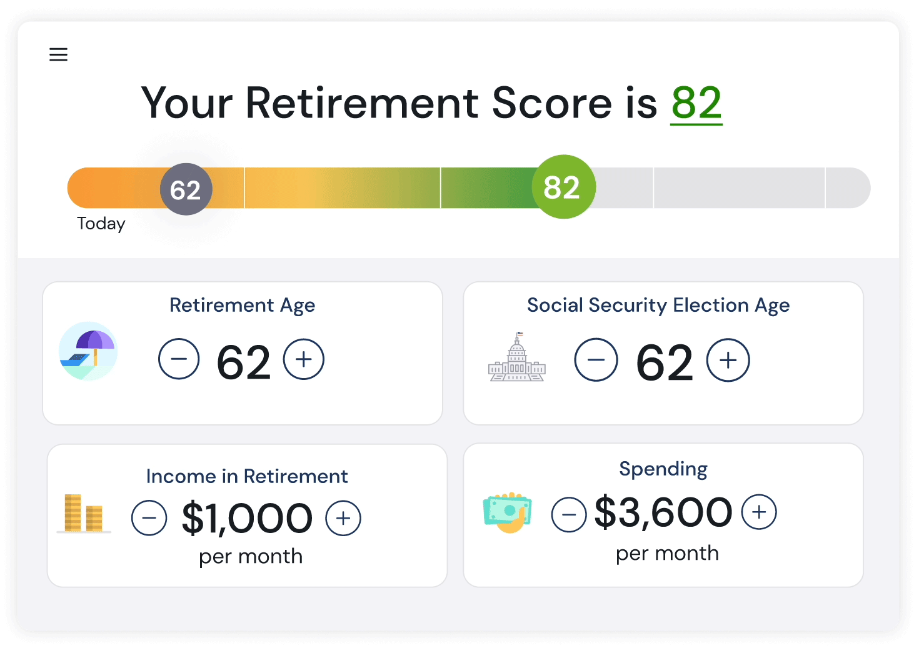Click the hand holding cash icon
This screenshot has height=648, width=919.
pos(508,512)
